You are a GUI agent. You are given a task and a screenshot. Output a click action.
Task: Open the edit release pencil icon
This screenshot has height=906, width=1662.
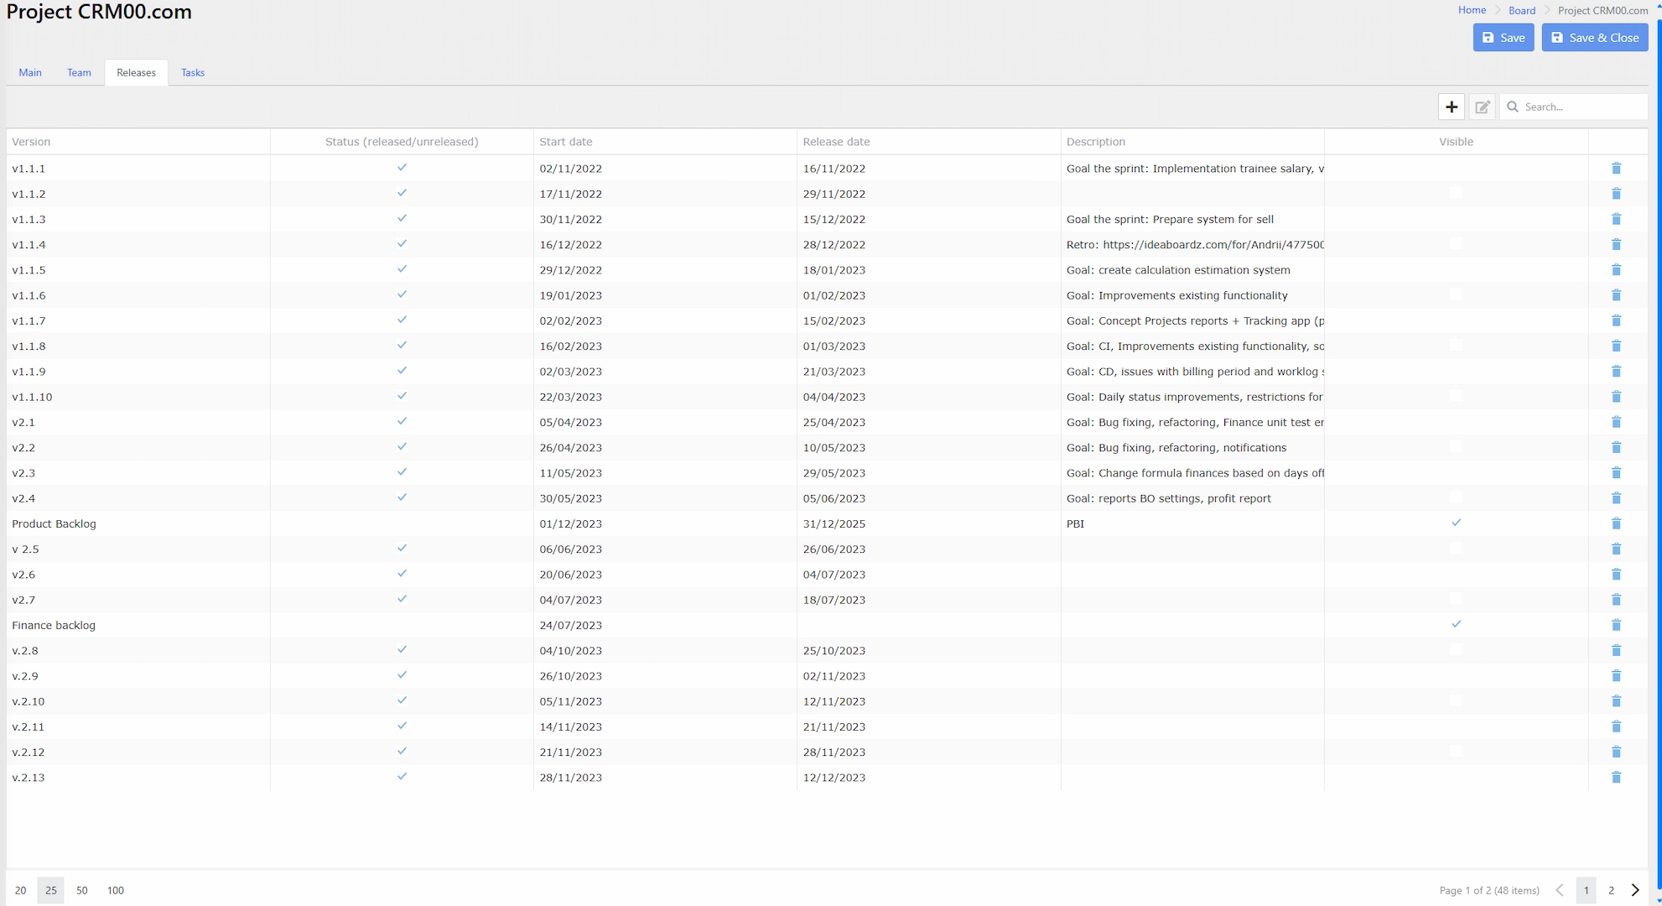[1483, 107]
